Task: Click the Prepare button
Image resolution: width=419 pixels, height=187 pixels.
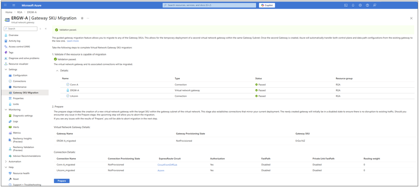Action: pyautogui.click(x=62, y=181)
